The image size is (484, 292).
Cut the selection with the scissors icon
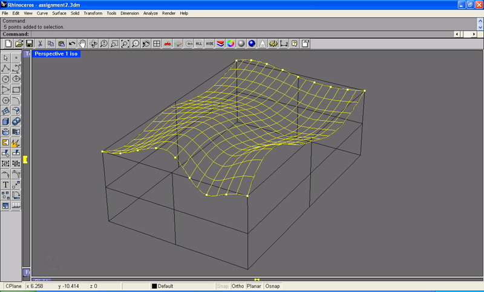(x=40, y=43)
